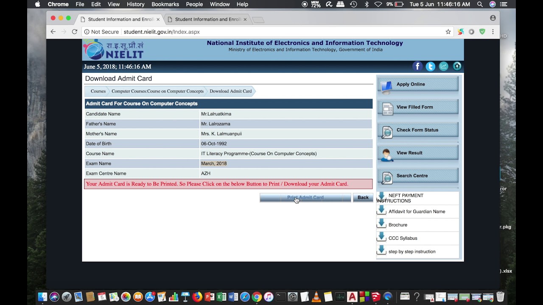Image resolution: width=543 pixels, height=305 pixels.
Task: Open Notification Center icon
Action: 504,4
